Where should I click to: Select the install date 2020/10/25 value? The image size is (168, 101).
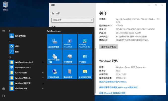pyautogui.click(x=121, y=74)
